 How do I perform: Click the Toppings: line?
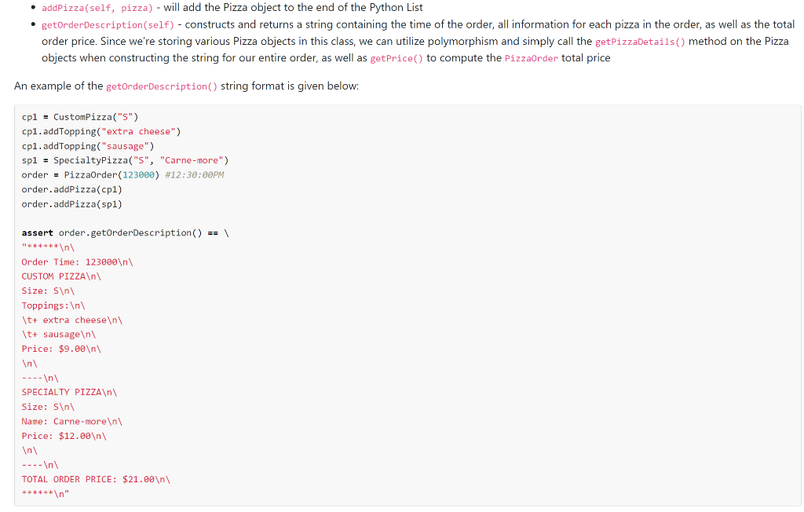click(53, 305)
